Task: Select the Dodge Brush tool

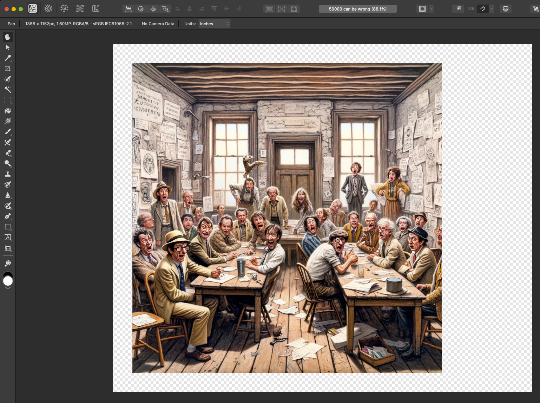Action: tap(8, 163)
